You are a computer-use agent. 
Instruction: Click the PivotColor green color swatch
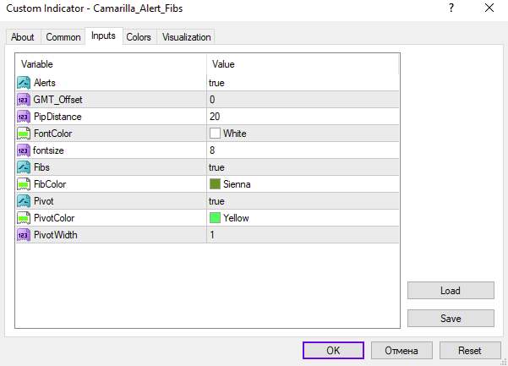pyautogui.click(x=215, y=218)
